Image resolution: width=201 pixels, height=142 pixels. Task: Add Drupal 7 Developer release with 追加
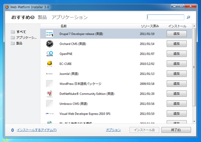point(177,34)
